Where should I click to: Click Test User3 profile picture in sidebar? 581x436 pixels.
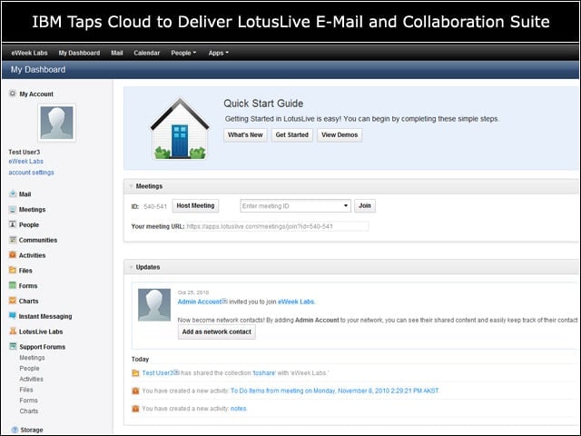[56, 123]
